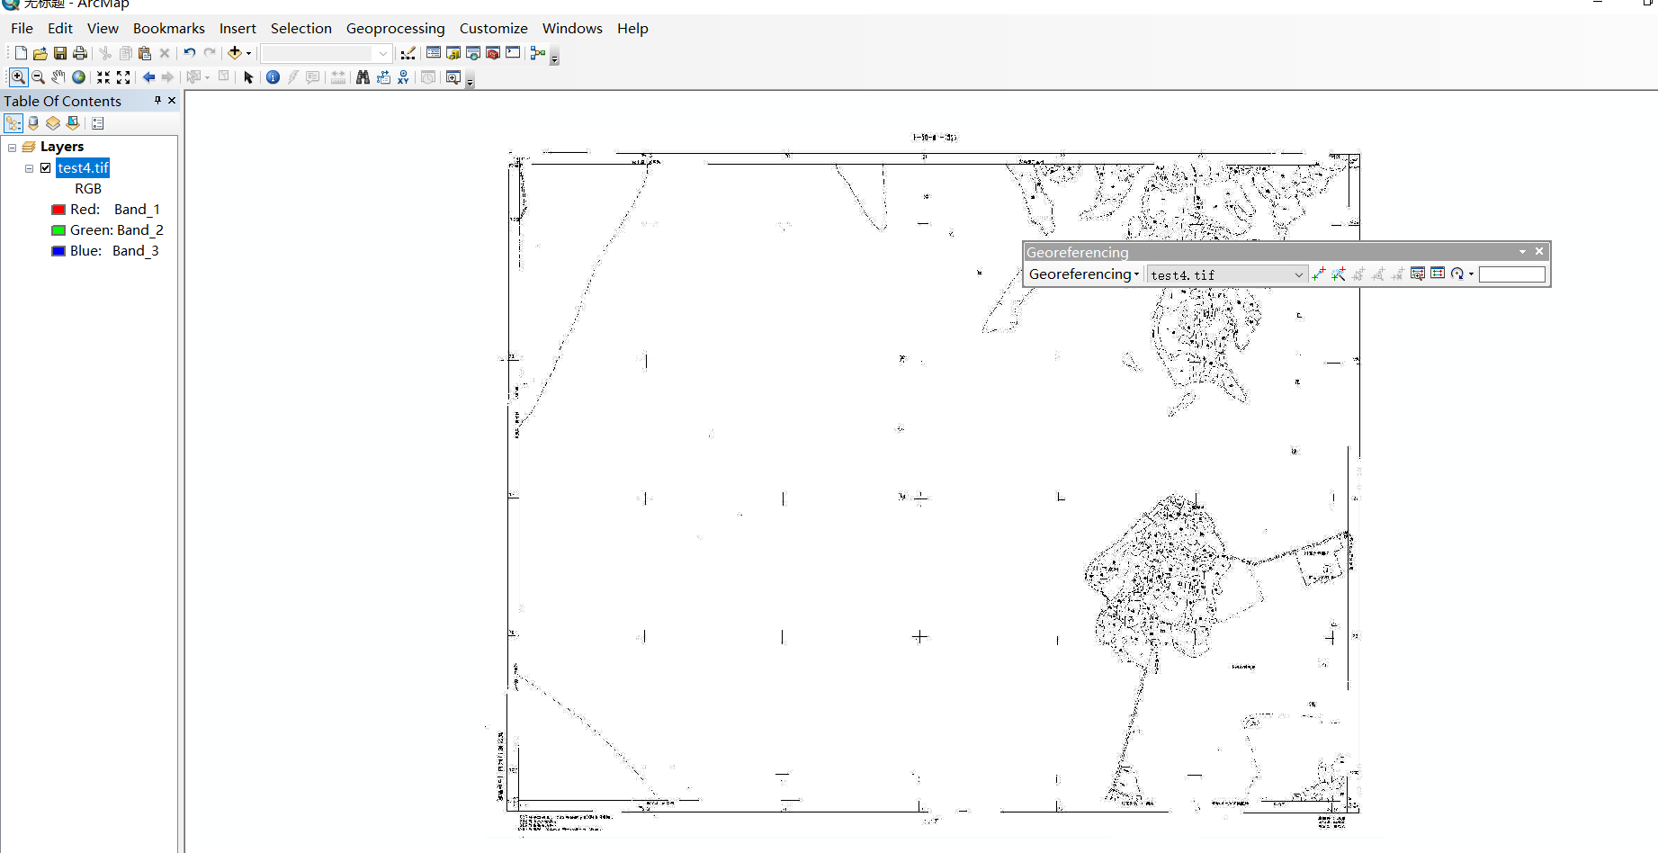Screen dimensions: 1658x853
Task: Open the Customize menu
Action: 493,28
